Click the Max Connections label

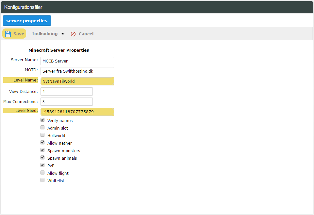click(x=21, y=102)
